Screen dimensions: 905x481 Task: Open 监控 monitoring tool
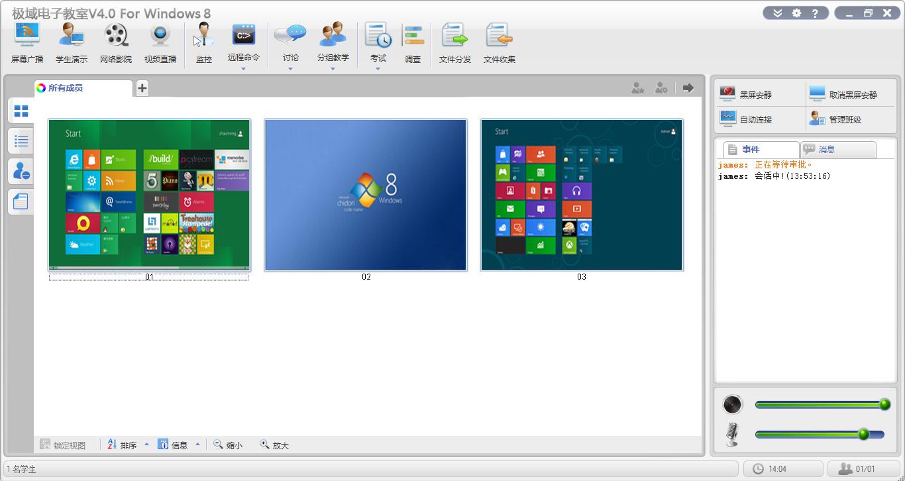tap(204, 43)
